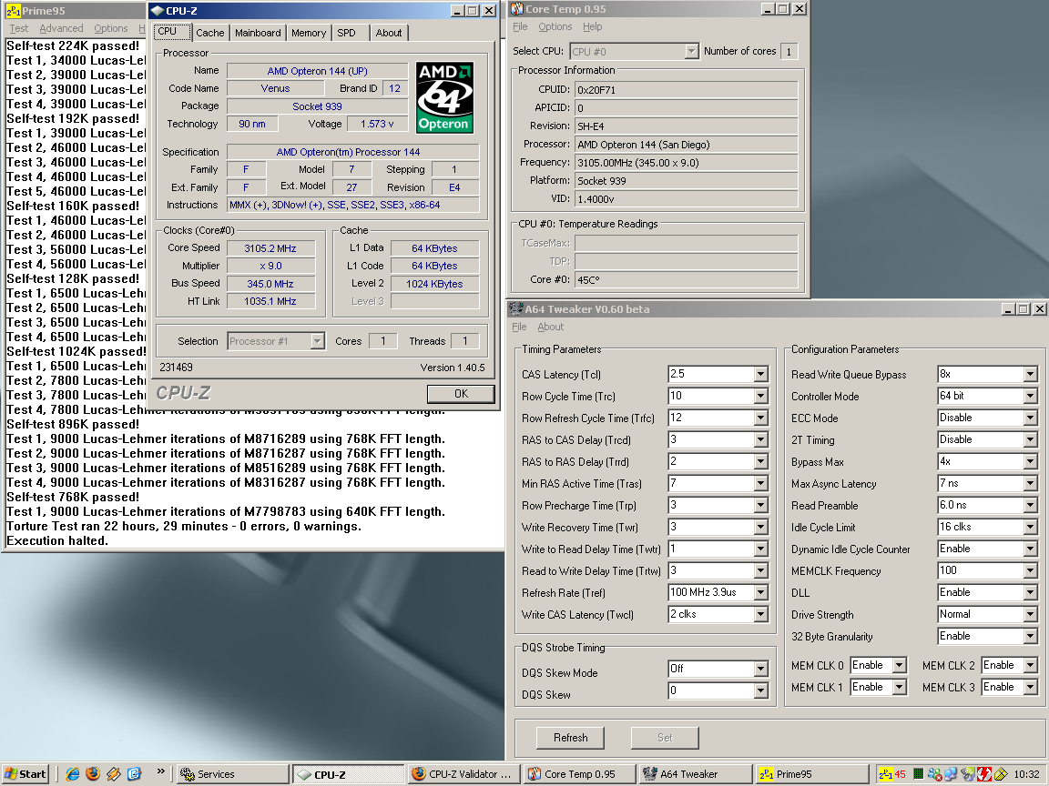This screenshot has height=786, width=1049.
Task: Open the CAS Latency (Tcl) dropdown
Action: click(x=760, y=375)
